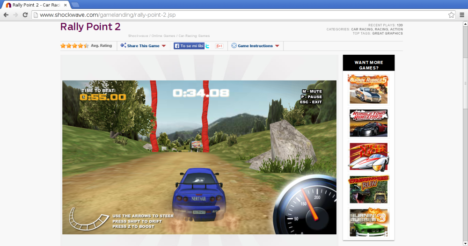Rate the game with the first star
This screenshot has width=468, height=246.
[63, 46]
